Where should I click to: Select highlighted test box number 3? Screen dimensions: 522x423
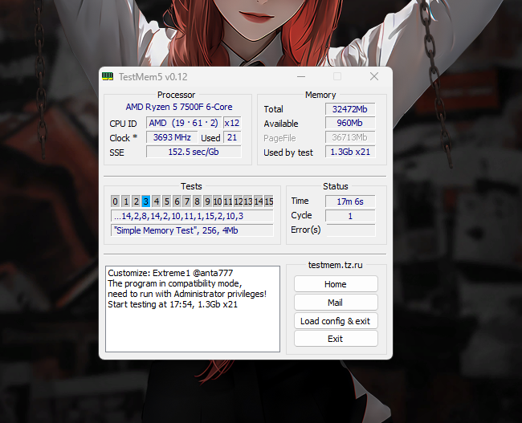point(146,201)
